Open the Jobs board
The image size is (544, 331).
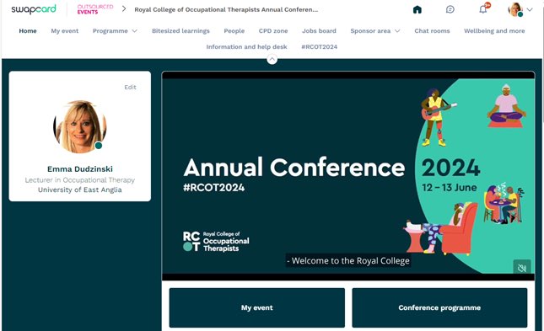[319, 31]
